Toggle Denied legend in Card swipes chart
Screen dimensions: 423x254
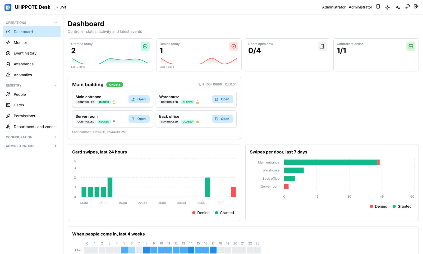coord(201,213)
